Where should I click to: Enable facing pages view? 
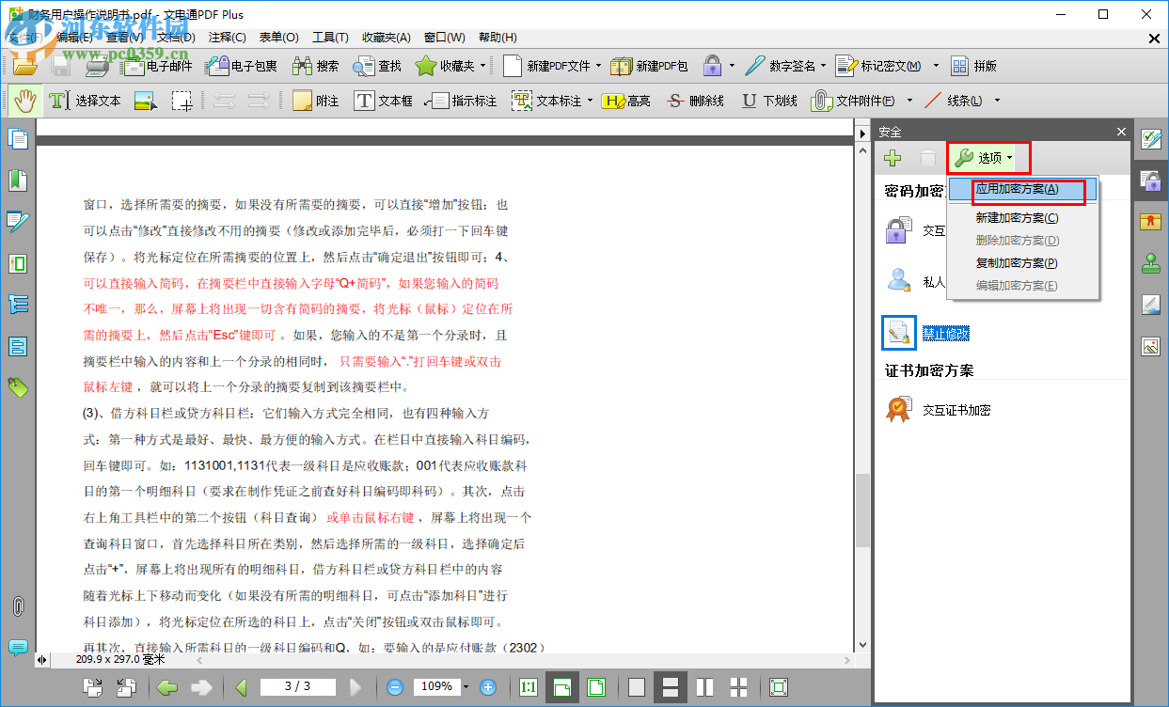coord(704,687)
